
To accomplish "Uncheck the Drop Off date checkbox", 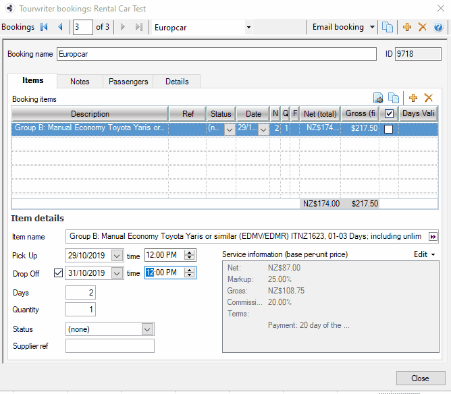I will point(57,273).
